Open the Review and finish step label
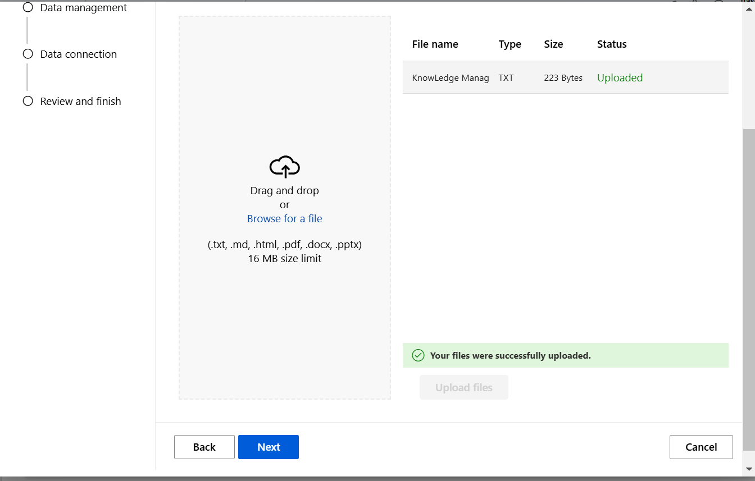 81,102
